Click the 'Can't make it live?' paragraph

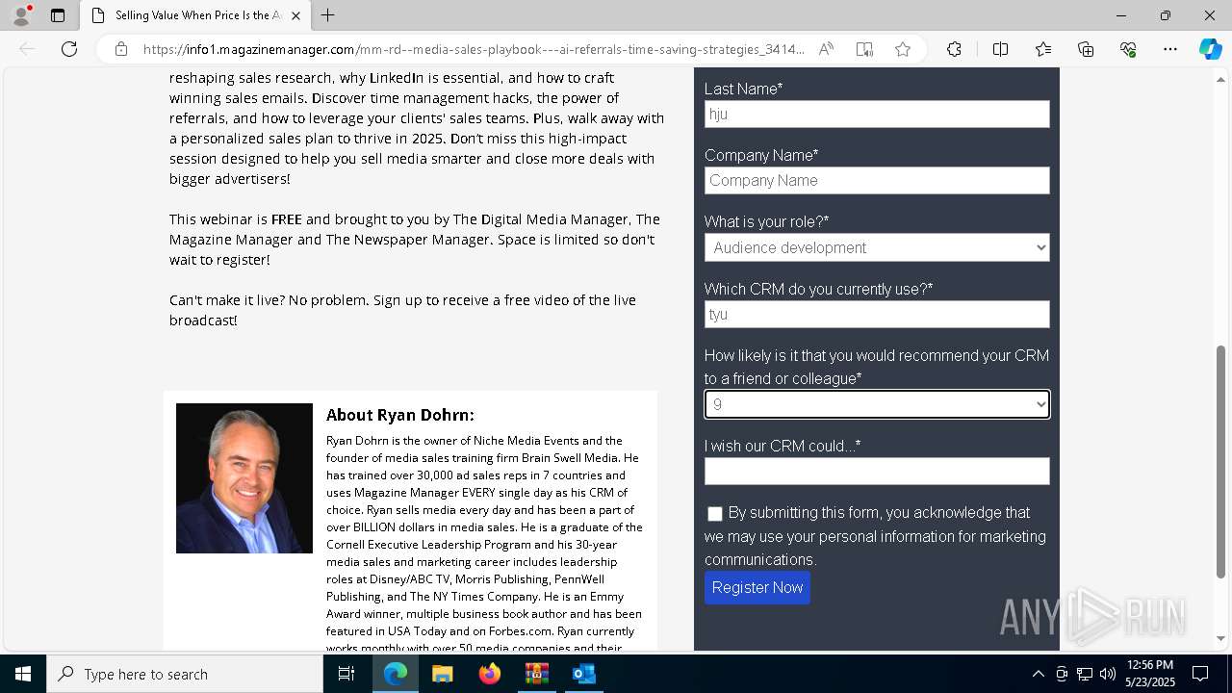pyautogui.click(x=402, y=310)
